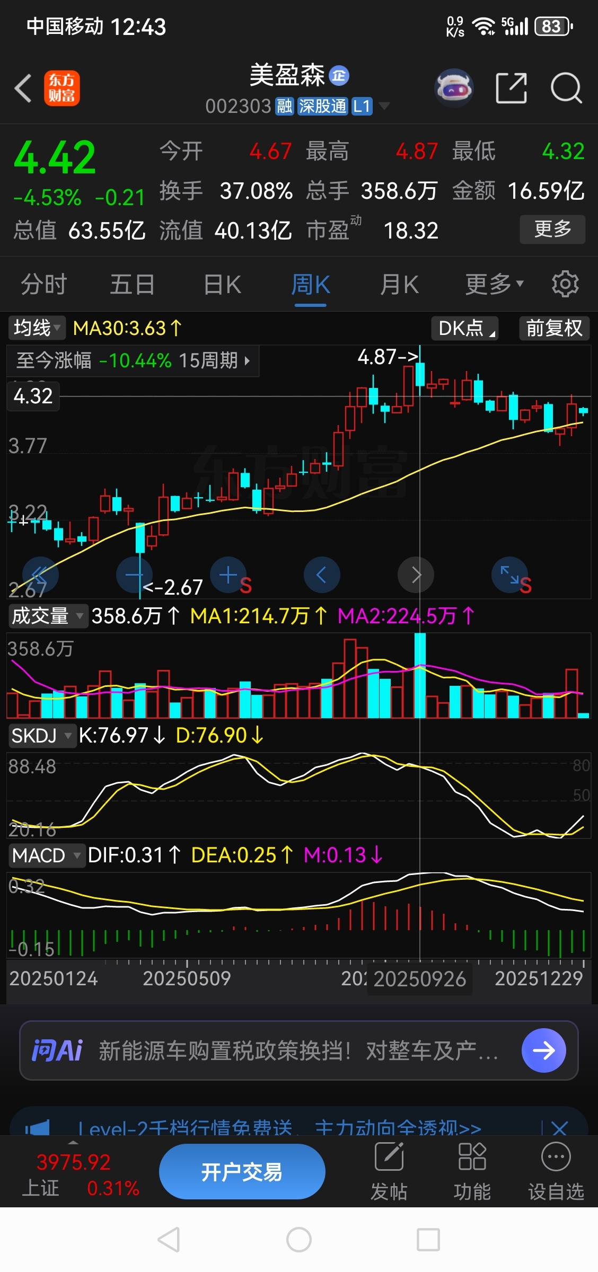Tap the 2.67 low-price chart label
The image size is (598, 1272).
tap(173, 587)
